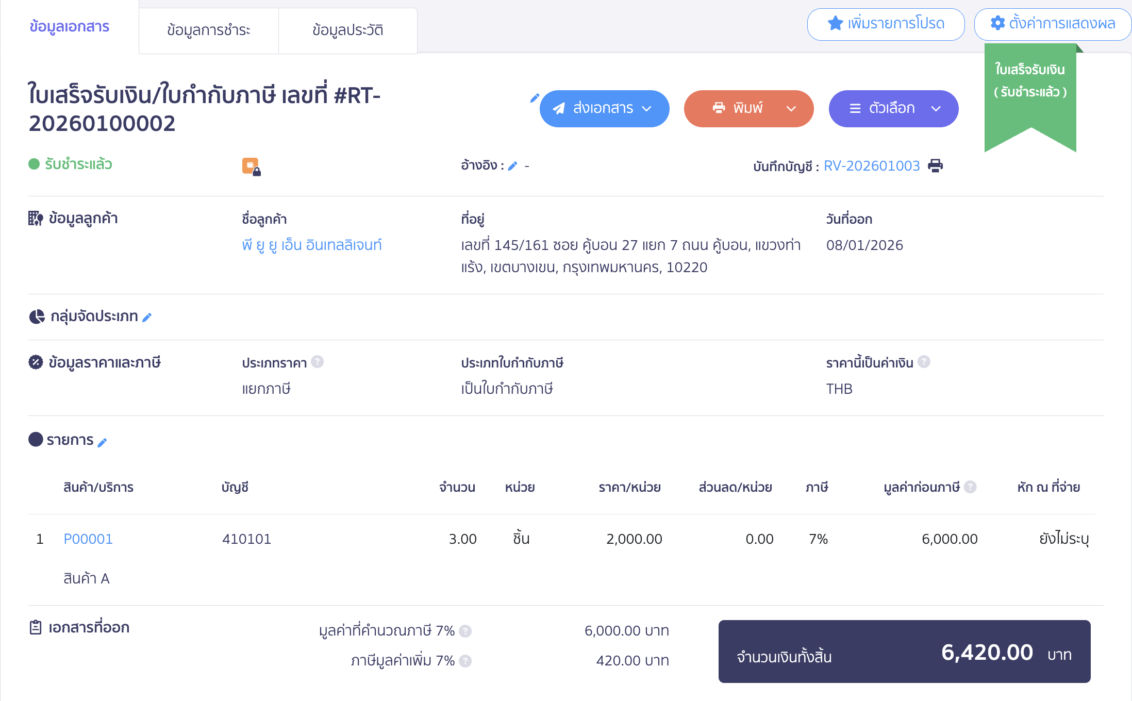1132x701 pixels.
Task: Click the help icon beside มูลค่าที่คำนวณภาษี 7%
Action: (x=467, y=630)
